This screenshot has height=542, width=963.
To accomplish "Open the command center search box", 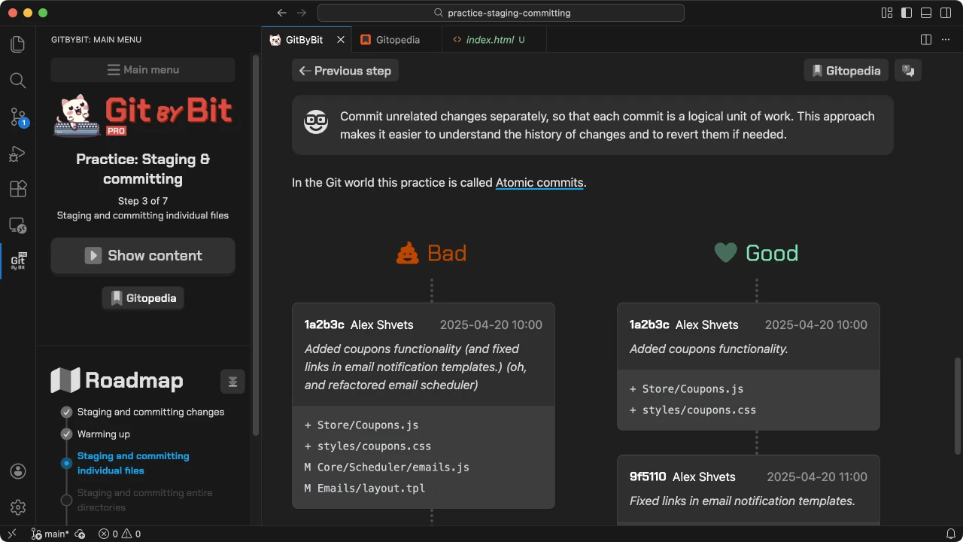I will [x=501, y=13].
